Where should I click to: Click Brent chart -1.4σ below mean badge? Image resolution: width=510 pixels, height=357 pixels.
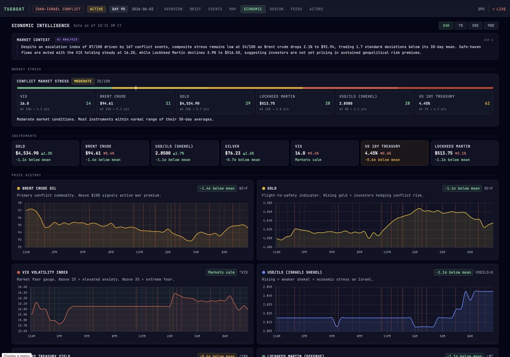[x=217, y=189]
